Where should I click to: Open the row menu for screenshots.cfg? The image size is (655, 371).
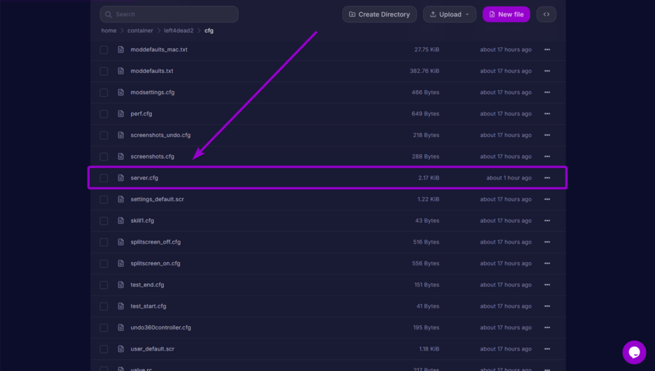547,156
